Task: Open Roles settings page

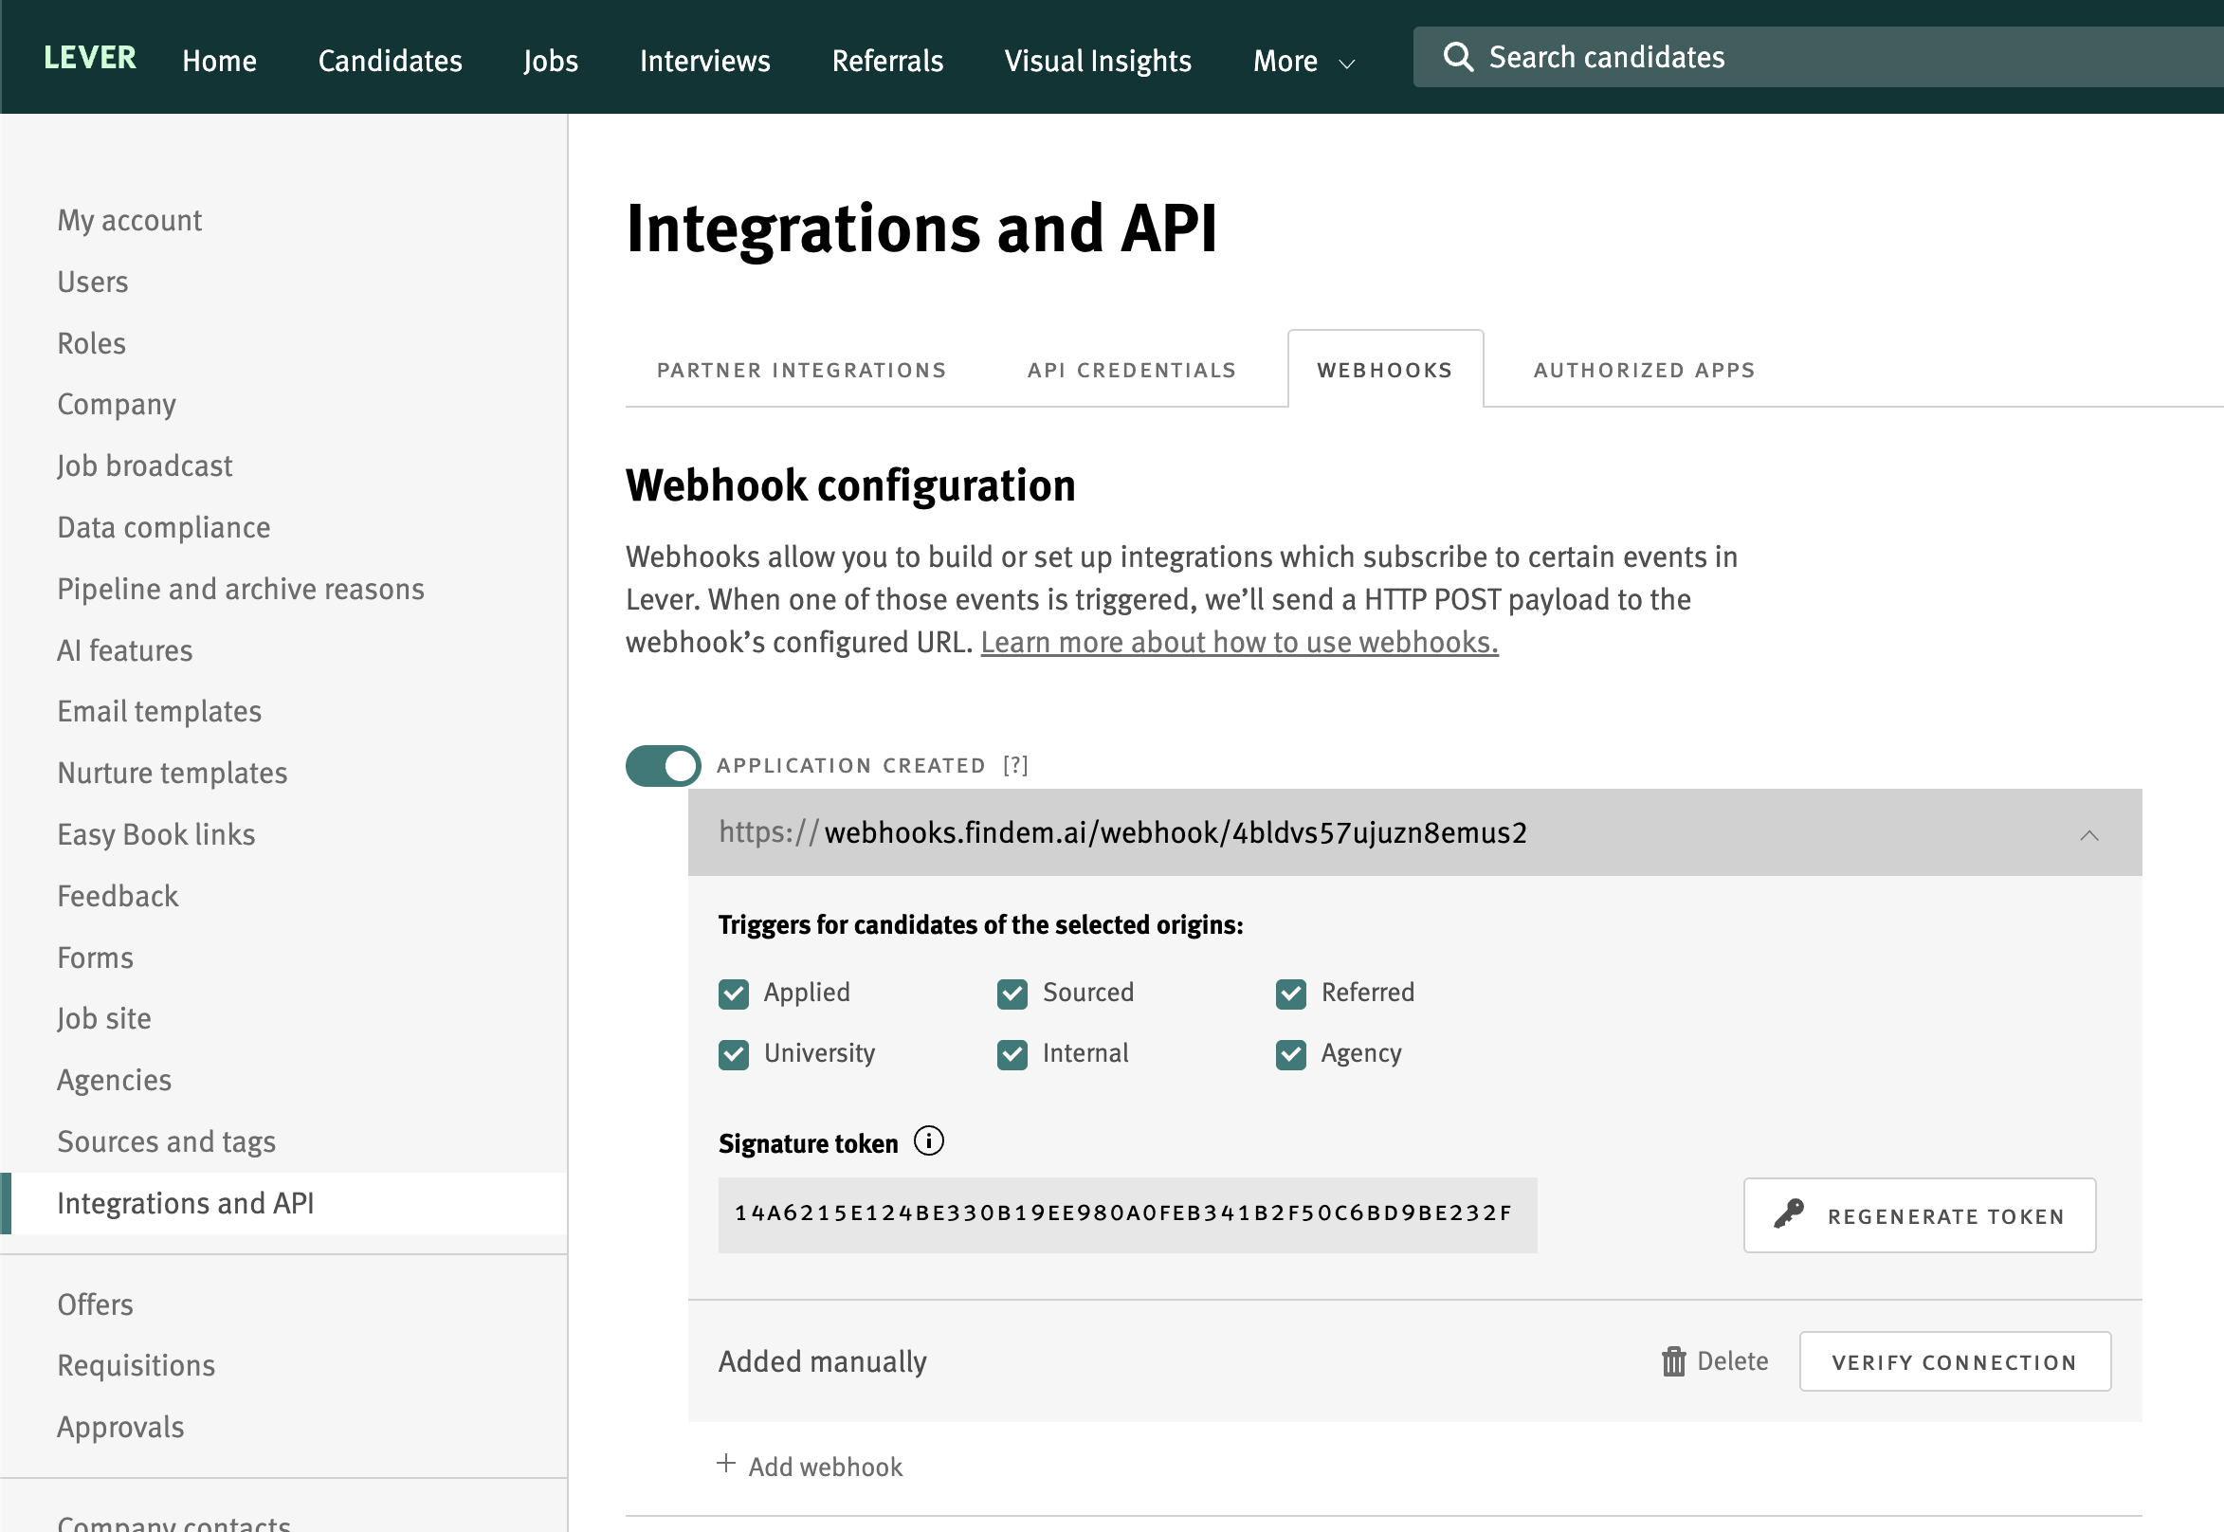Action: (x=91, y=343)
